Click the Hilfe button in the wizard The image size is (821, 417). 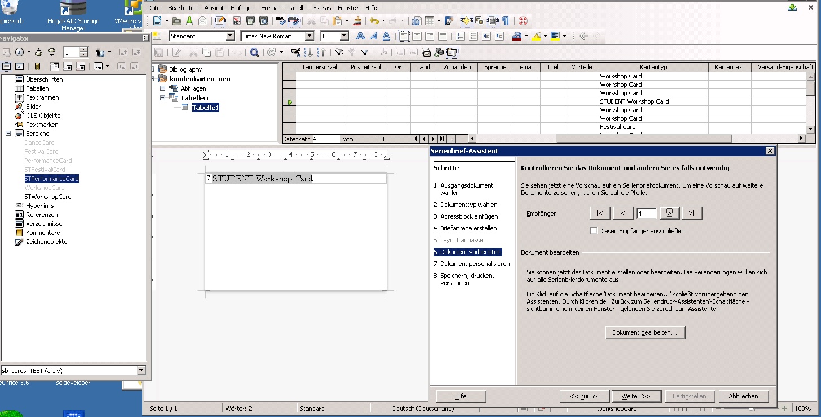(x=460, y=396)
